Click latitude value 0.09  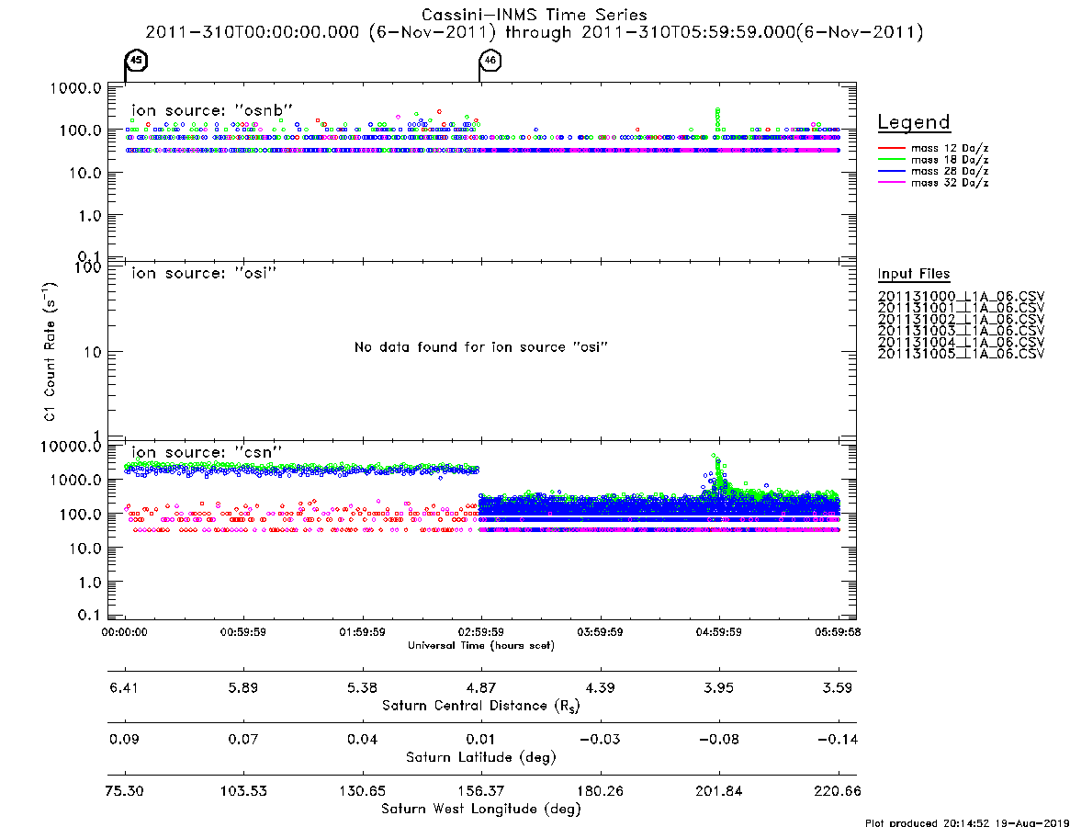click(x=123, y=740)
